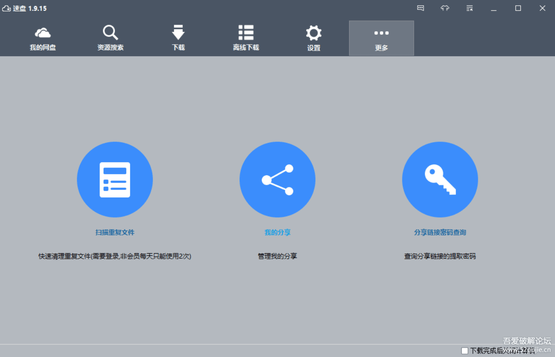Open the 扫描重复文件 link
Viewport: 555px width, 357px height.
tap(115, 232)
